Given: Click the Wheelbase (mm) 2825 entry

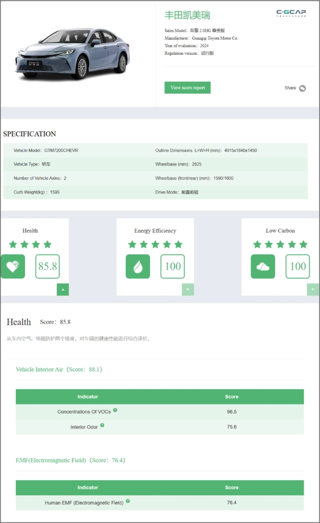Looking at the screenshot, I should coord(178,164).
